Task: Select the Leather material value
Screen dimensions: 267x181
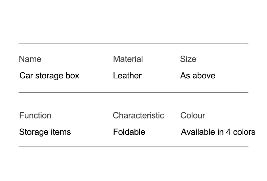Action: coord(127,76)
